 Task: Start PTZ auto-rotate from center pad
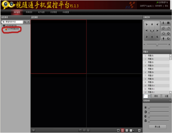point(152,31)
